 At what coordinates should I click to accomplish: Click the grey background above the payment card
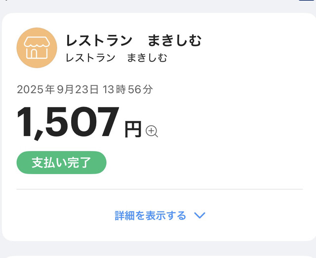[x=158, y=6]
